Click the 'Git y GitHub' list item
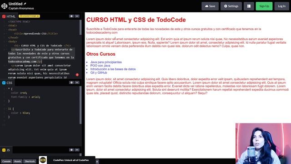Screen dimensions: 291x164 [x=99, y=72]
